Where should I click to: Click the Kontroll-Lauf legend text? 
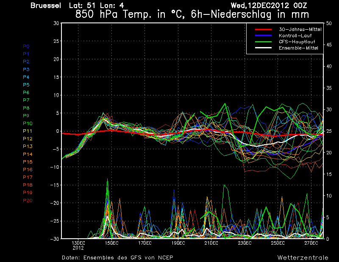(x=295, y=36)
